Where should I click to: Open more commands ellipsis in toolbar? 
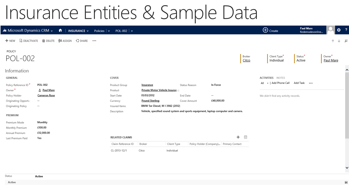pyautogui.click(x=94, y=41)
